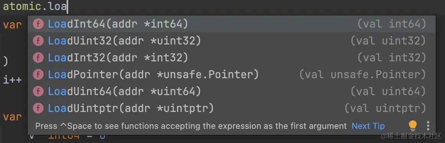
Task: Choose LoadUint64(addr *uint64) completion
Action: 232,91
